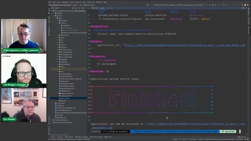Click Lee Briggs's video thumbnail
This screenshot has width=251, height=141.
(x=24, y=70)
